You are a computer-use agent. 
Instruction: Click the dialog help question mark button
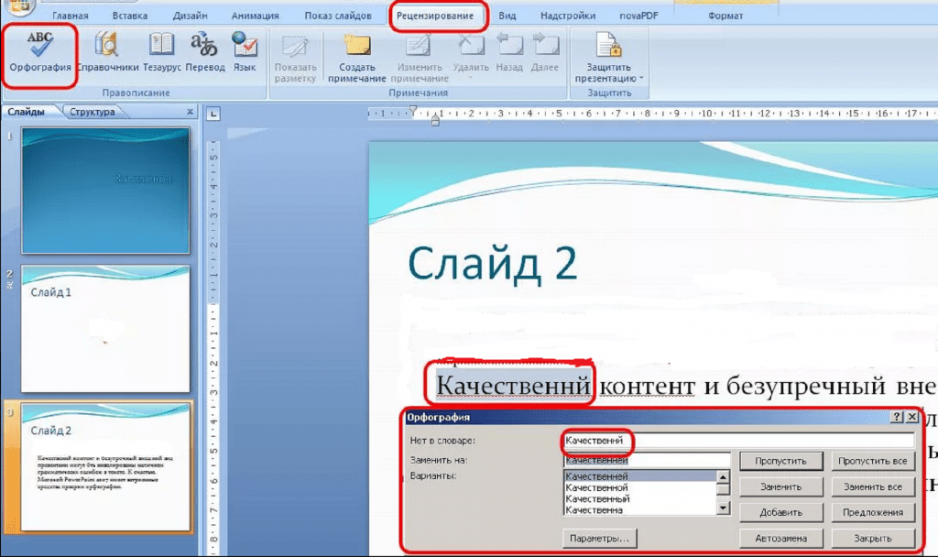click(895, 417)
